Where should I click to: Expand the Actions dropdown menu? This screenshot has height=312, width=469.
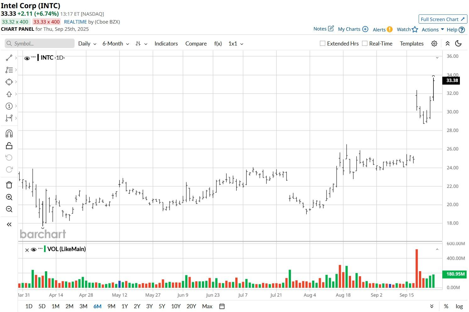(x=433, y=30)
